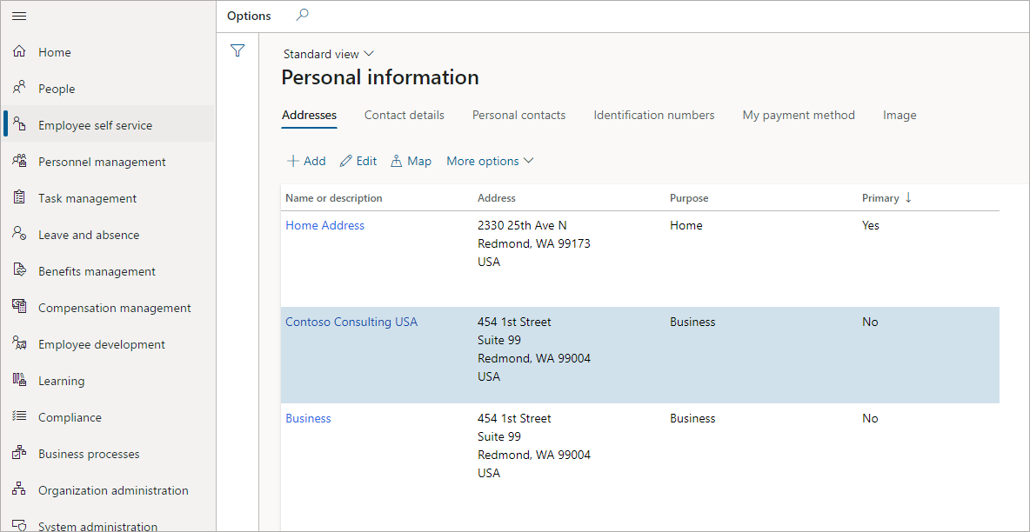Click the Benefits management icon
This screenshot has height=532, width=1030.
(20, 270)
